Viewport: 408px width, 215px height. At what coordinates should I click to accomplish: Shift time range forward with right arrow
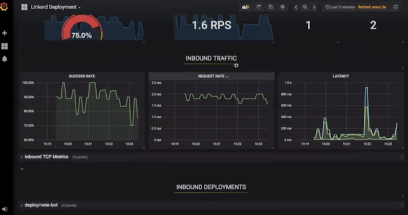[314, 7]
